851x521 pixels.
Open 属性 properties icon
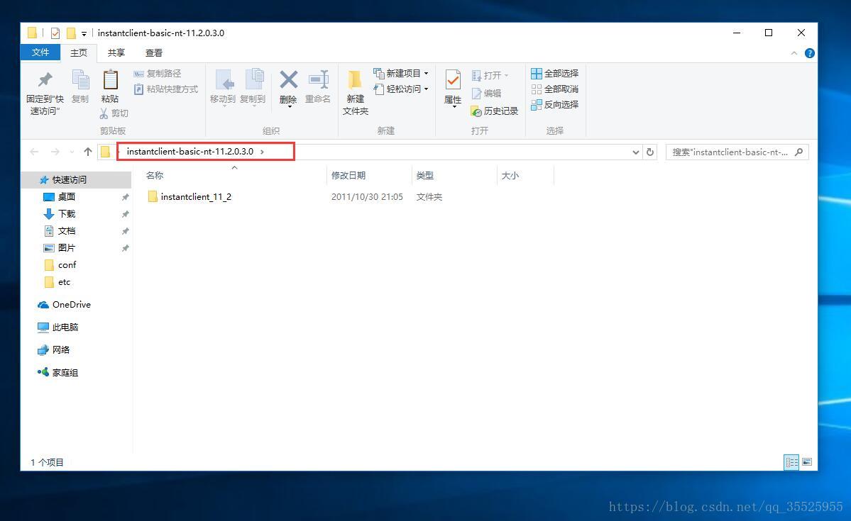453,79
